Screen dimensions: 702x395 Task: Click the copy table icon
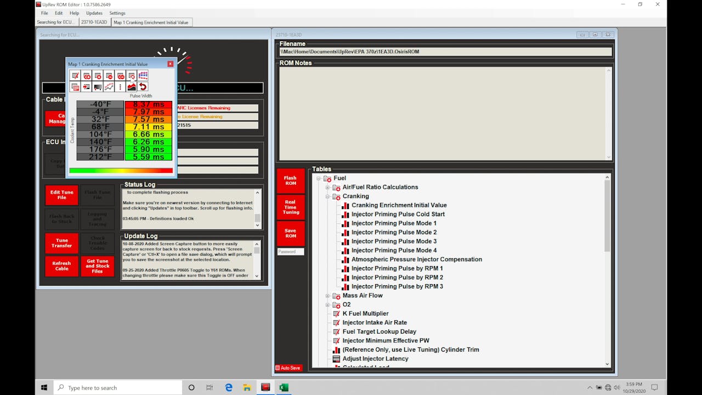pyautogui.click(x=75, y=87)
